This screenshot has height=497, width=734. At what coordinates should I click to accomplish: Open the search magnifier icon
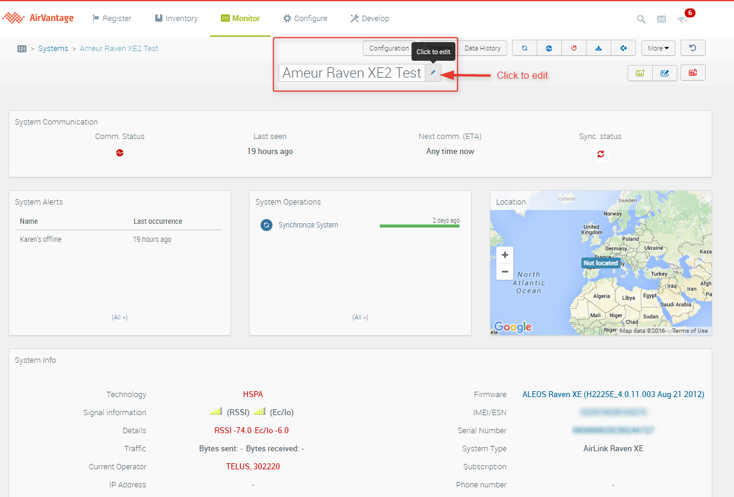(641, 19)
